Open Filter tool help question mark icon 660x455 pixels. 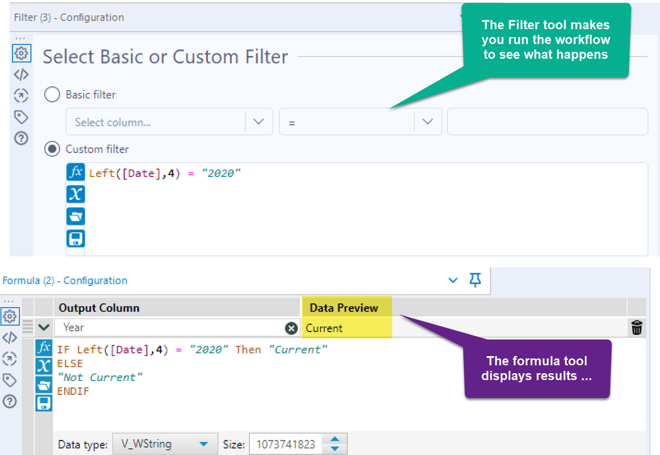click(x=21, y=138)
